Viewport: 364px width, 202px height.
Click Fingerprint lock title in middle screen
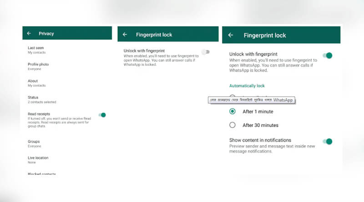pos(154,35)
